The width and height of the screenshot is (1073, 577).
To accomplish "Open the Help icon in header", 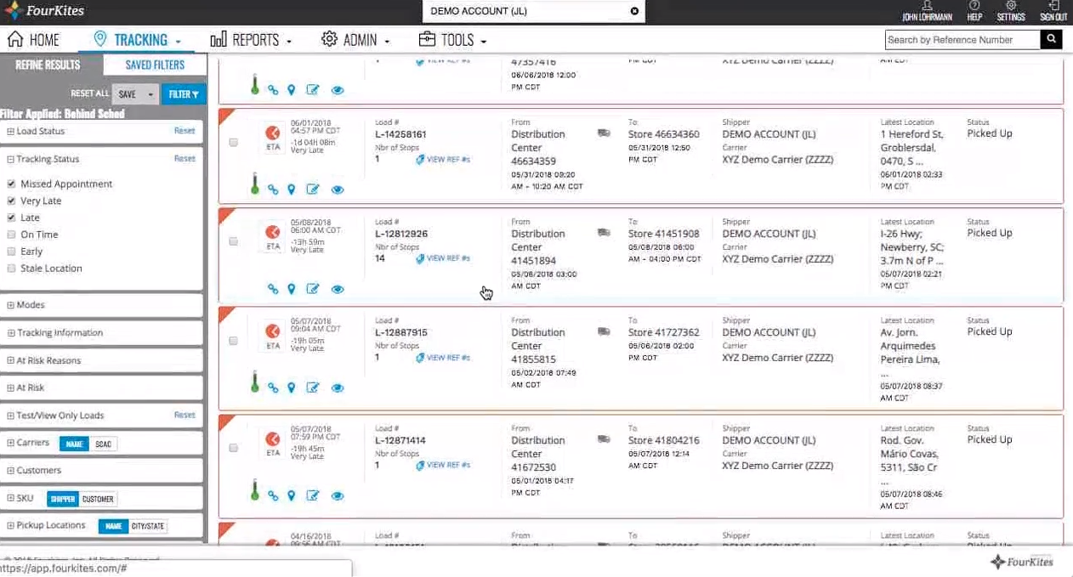I will tap(974, 11).
